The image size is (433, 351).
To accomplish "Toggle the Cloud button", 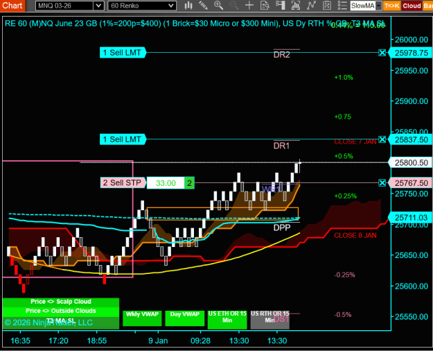I will point(412,6).
